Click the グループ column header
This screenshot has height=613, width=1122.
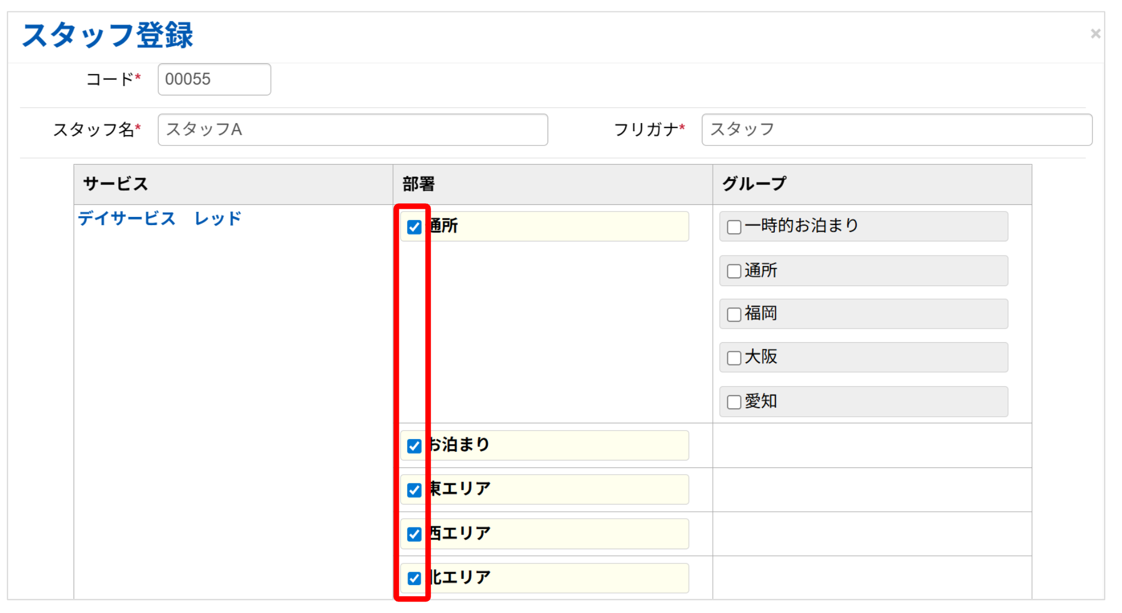tap(754, 184)
